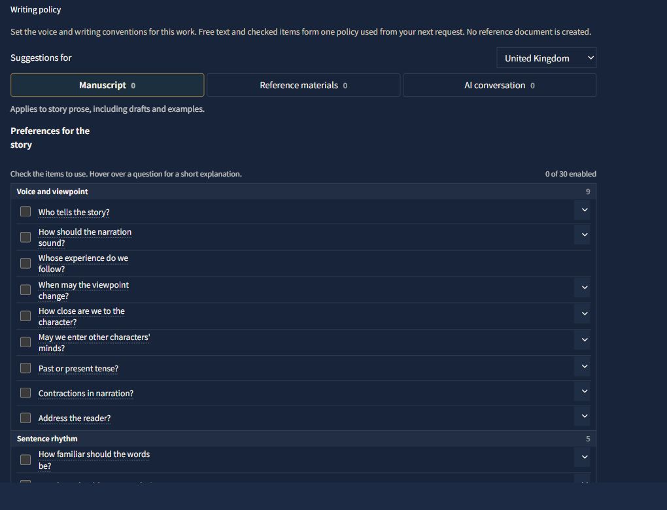This screenshot has height=510, width=667.
Task: Click the "Suggestions for" label
Action: point(41,58)
